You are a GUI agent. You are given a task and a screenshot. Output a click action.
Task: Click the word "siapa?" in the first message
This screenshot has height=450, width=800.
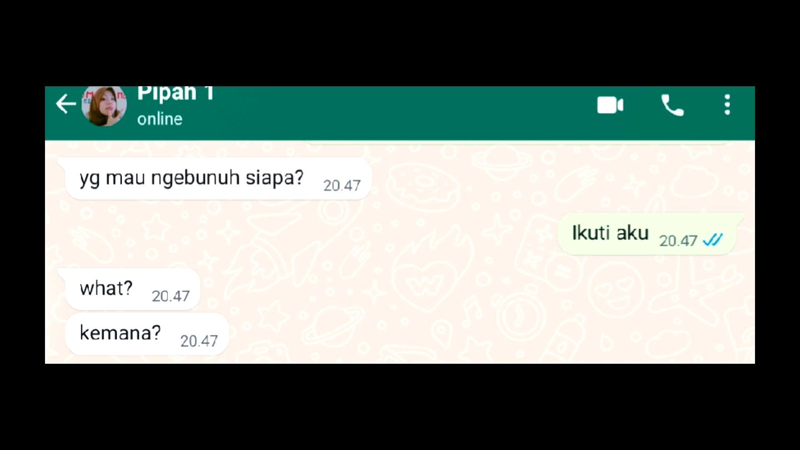coord(275,178)
